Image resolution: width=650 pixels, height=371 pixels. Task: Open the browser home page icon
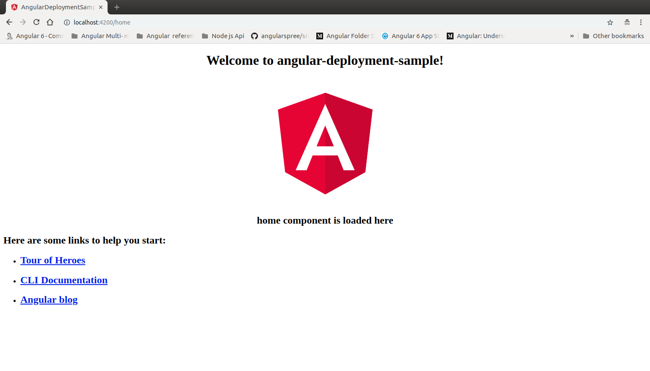point(50,22)
